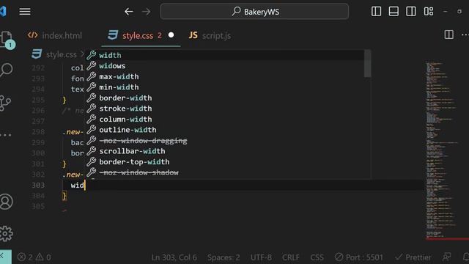Open Source Control in the activity bar
Screen dimensions: 469x264
[5, 103]
